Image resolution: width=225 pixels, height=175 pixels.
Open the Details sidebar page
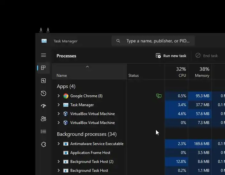point(43,131)
